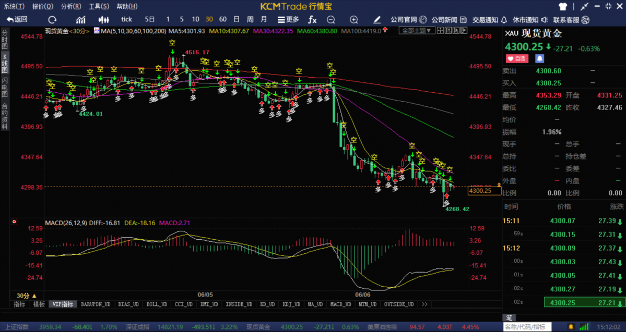
Task: Select the INSIDE_UD indicator
Action: pyautogui.click(x=239, y=304)
